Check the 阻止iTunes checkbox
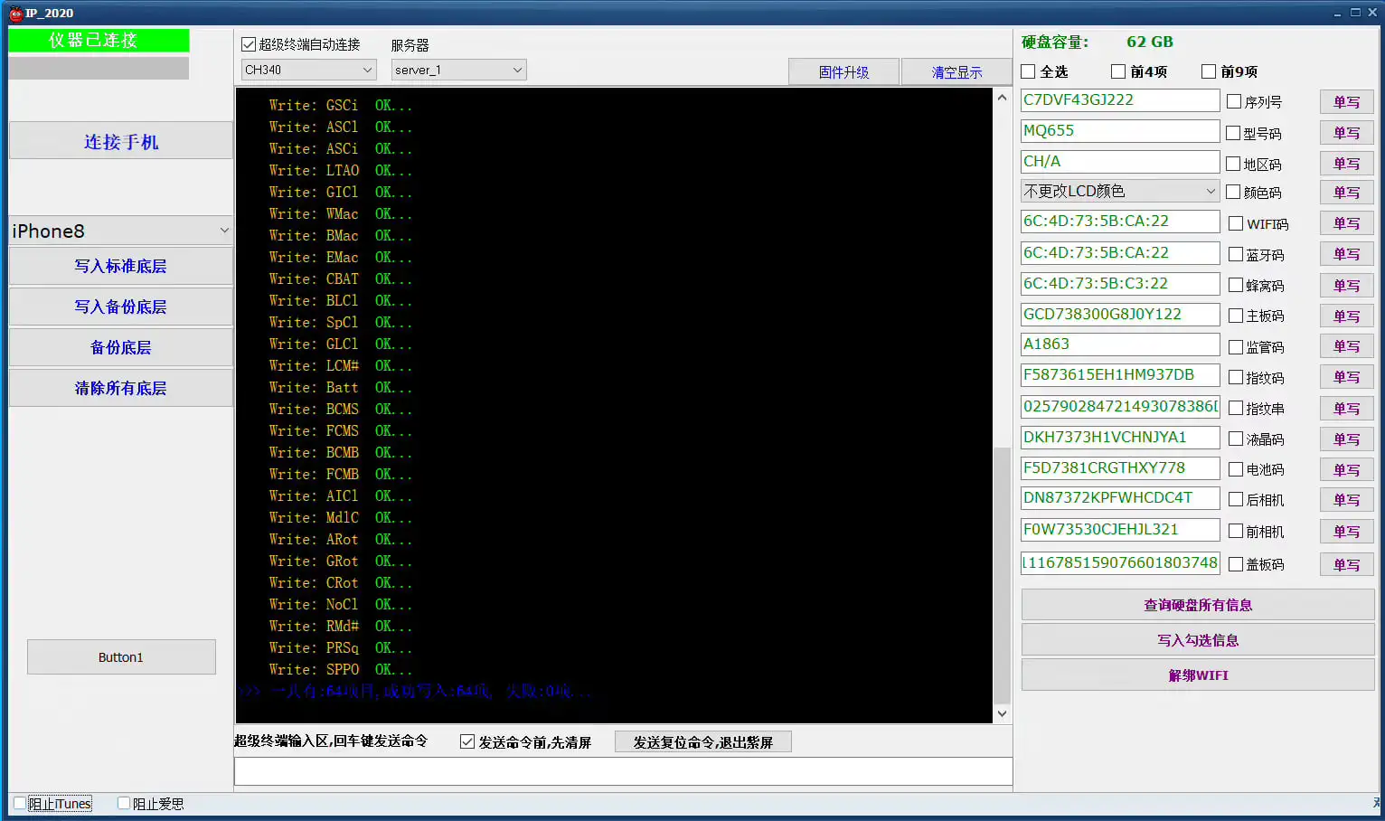 [x=20, y=803]
